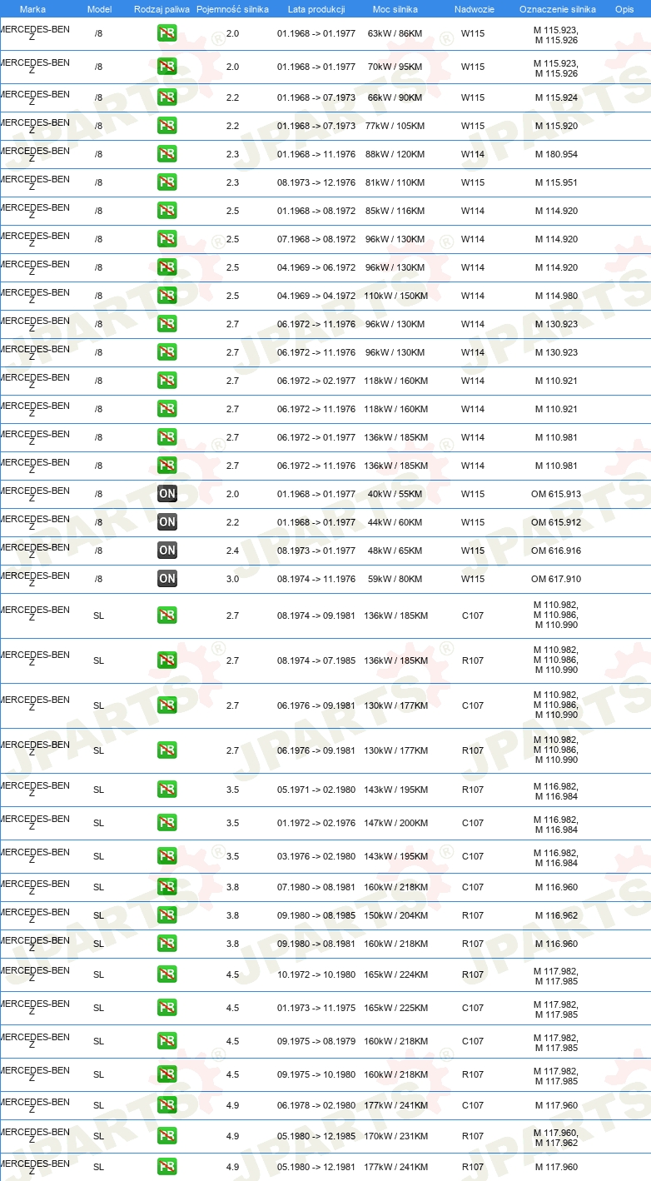
Task: Click the 2.4 engine capacity cell
Action: (232, 551)
